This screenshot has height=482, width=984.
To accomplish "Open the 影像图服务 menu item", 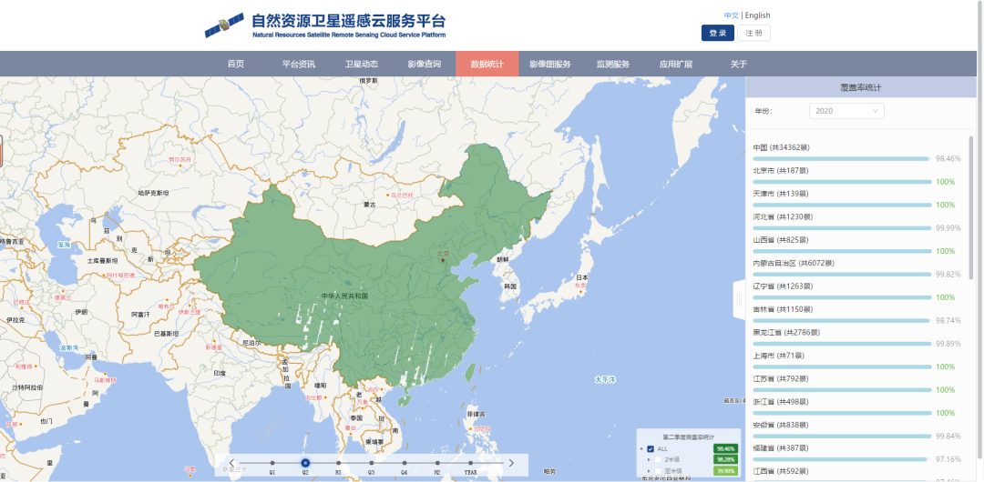I will pyautogui.click(x=550, y=64).
